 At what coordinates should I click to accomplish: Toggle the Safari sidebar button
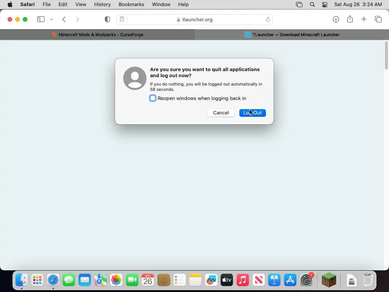click(x=41, y=19)
